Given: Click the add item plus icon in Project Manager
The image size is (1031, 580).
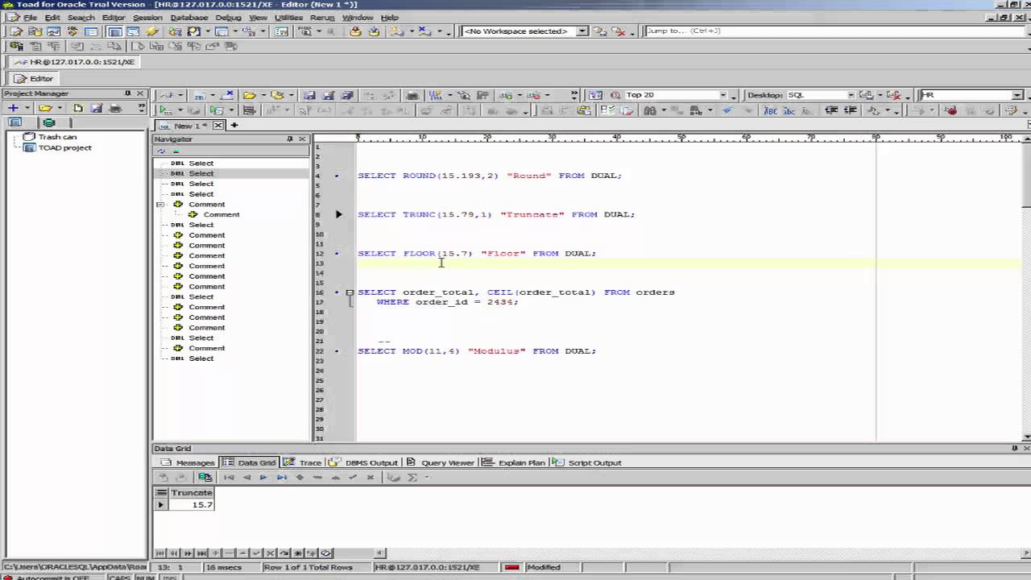Looking at the screenshot, I should [13, 108].
